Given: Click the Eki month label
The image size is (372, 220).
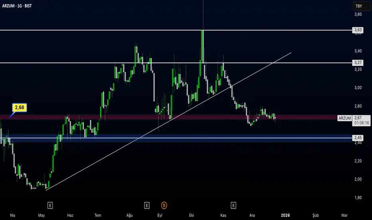Looking at the screenshot, I should point(192,215).
